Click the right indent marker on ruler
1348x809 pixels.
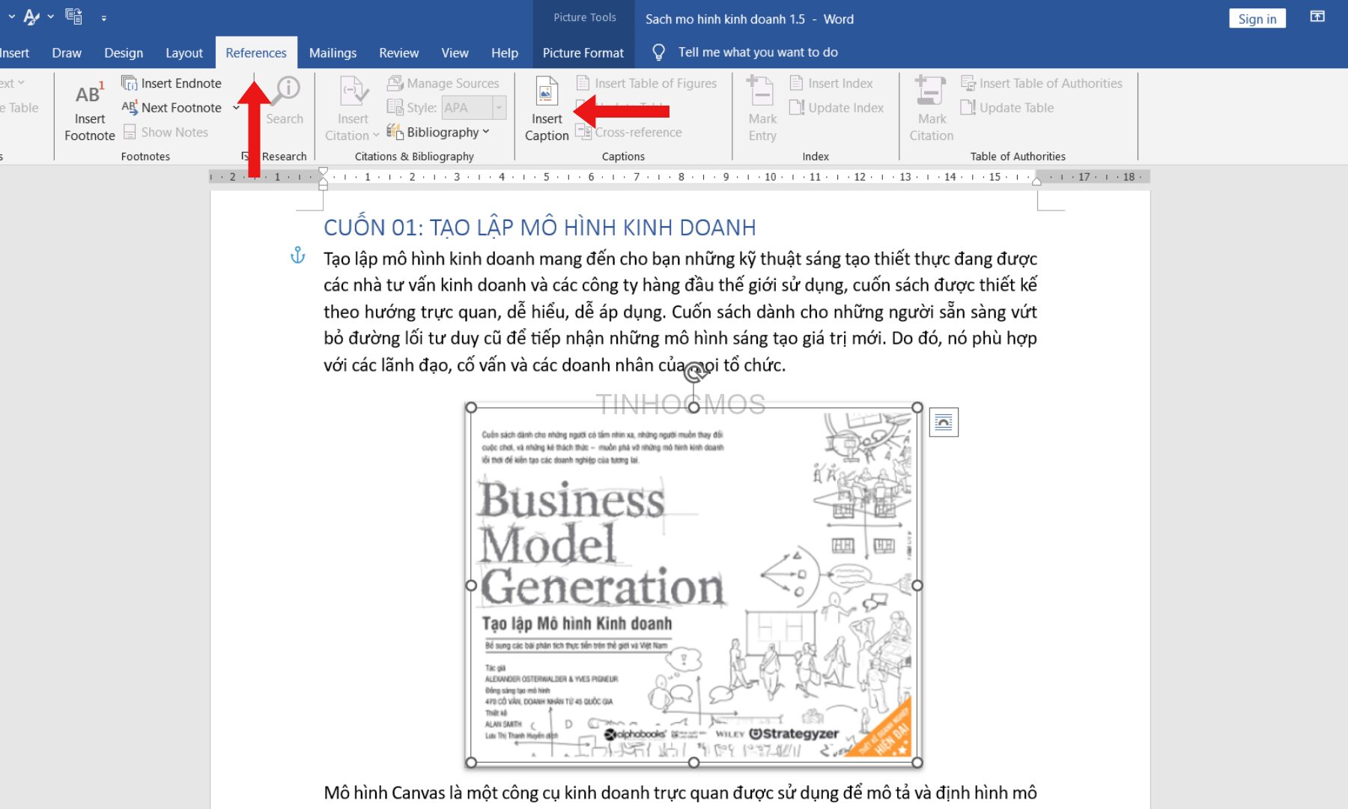(1037, 180)
